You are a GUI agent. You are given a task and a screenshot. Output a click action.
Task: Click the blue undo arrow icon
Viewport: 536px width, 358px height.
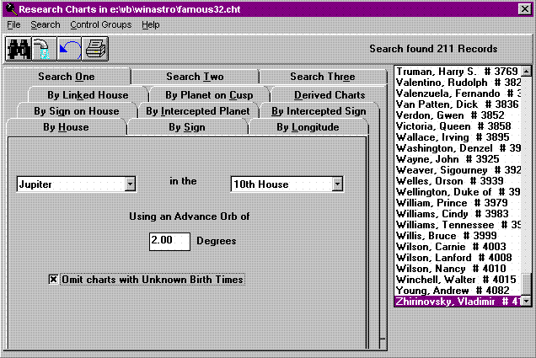tap(69, 49)
